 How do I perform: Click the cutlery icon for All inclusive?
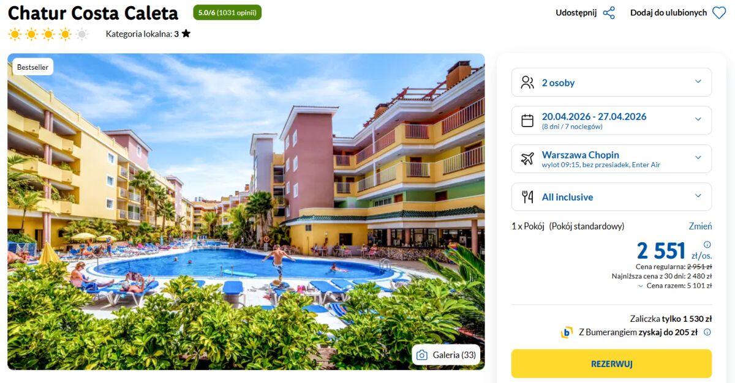click(x=527, y=197)
